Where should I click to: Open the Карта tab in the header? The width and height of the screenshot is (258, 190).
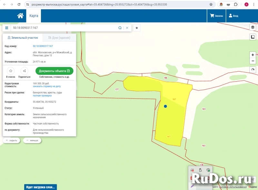(34, 15)
